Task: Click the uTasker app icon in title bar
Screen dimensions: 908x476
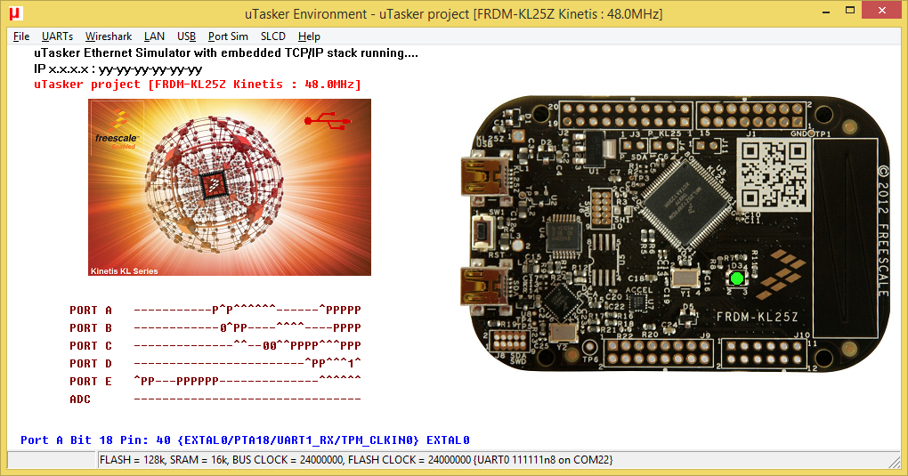Action: [x=15, y=13]
